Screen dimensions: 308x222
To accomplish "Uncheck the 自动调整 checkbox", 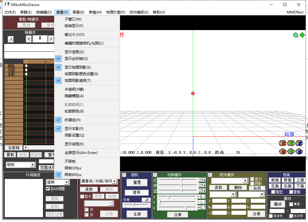I will tap(48, 189).
